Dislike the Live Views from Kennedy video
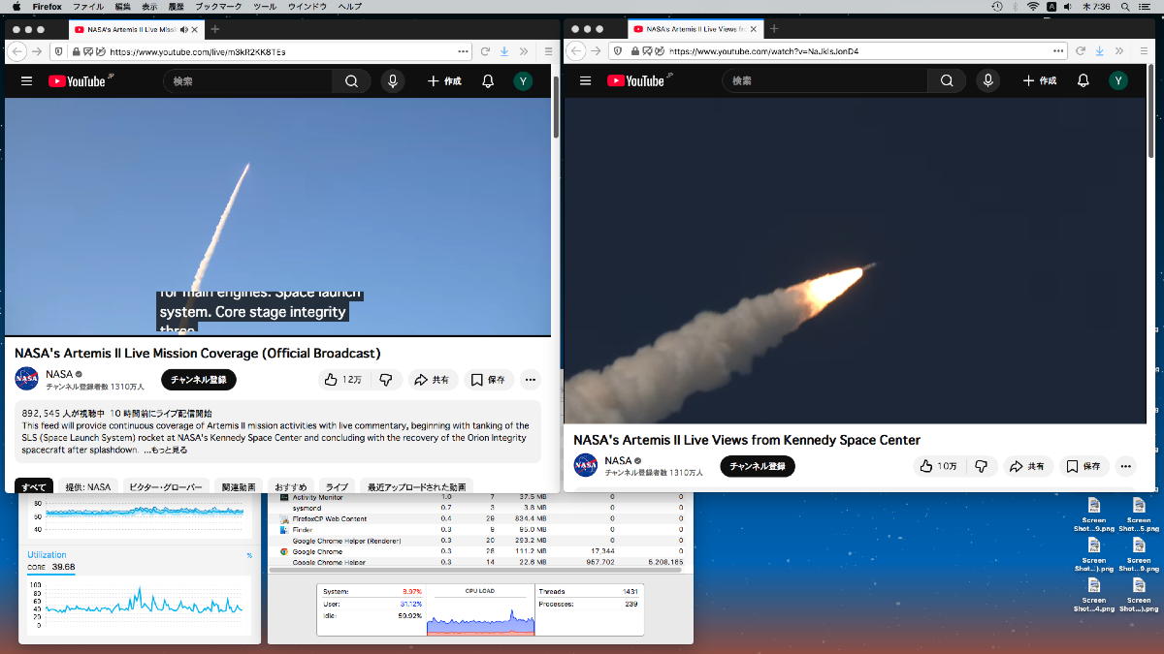The height and width of the screenshot is (654, 1164). click(x=981, y=466)
